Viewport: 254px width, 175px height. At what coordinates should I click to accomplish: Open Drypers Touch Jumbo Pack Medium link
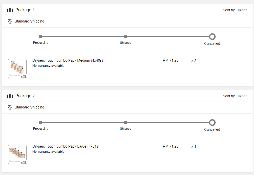click(x=68, y=61)
